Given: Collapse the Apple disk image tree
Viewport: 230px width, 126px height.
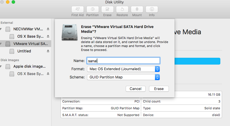Looking at the screenshot, I should click(1, 67).
